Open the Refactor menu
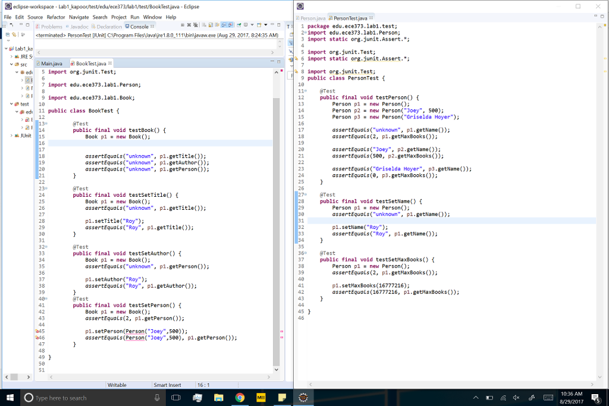Image resolution: width=609 pixels, height=406 pixels. [56, 17]
